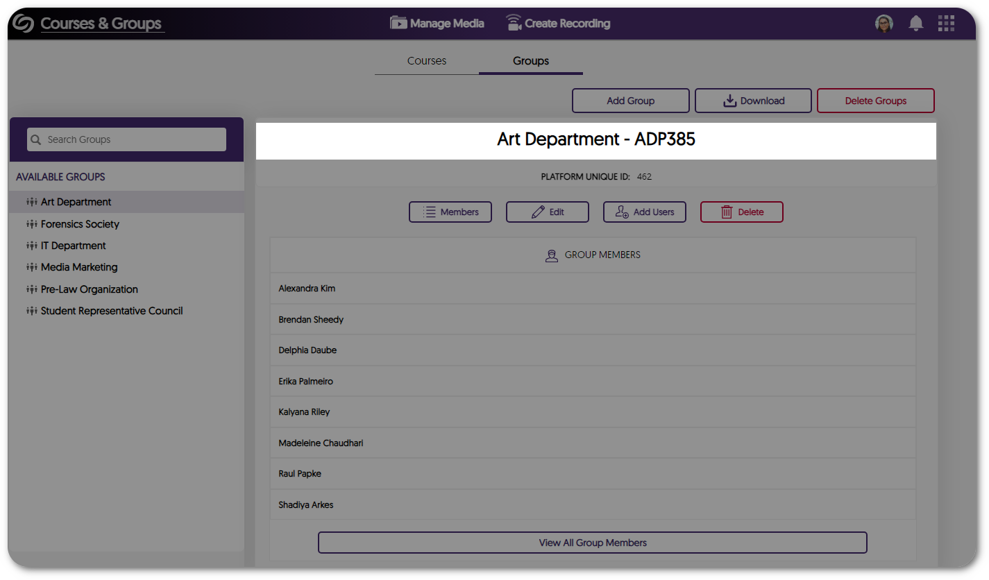Edit the Art Department group

tap(548, 212)
